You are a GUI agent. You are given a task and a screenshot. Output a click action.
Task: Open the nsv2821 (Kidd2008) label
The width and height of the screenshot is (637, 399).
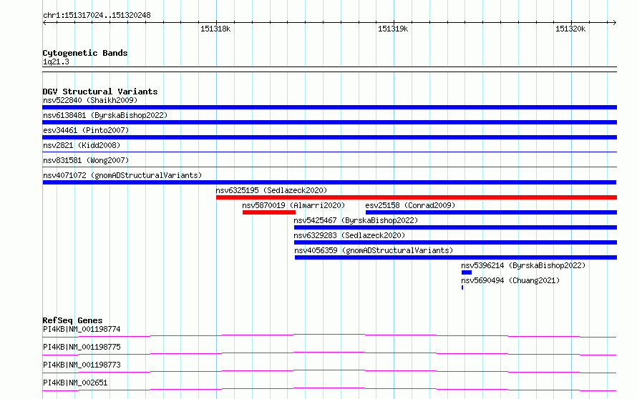(x=82, y=145)
